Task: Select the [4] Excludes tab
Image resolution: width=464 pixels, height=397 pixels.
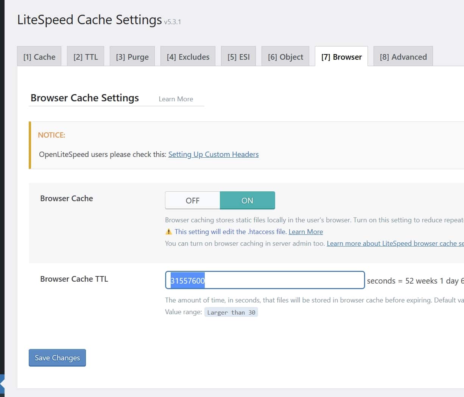Action: (x=188, y=57)
